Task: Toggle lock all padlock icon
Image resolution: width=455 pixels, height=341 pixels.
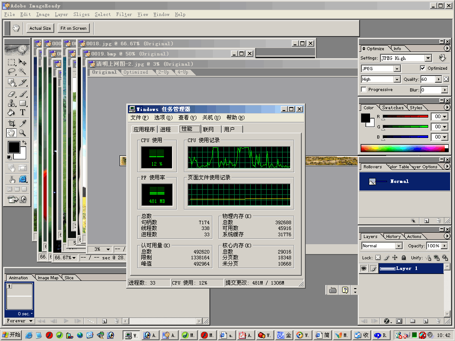Action: point(403,258)
